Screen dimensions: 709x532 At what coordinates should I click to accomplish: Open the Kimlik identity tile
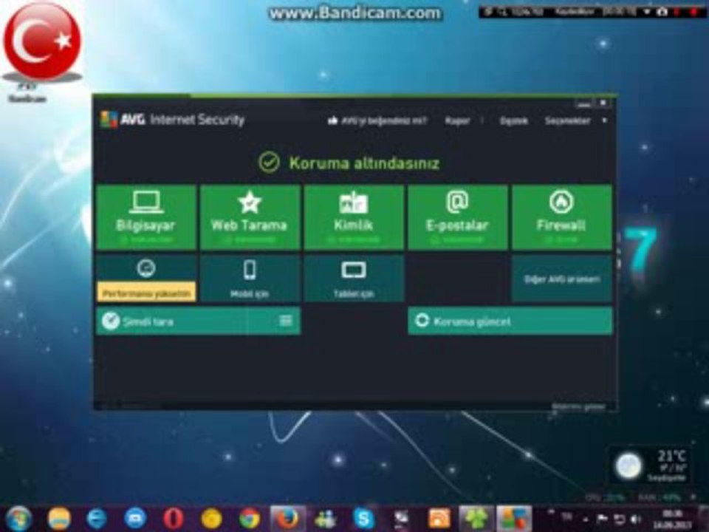point(354,217)
